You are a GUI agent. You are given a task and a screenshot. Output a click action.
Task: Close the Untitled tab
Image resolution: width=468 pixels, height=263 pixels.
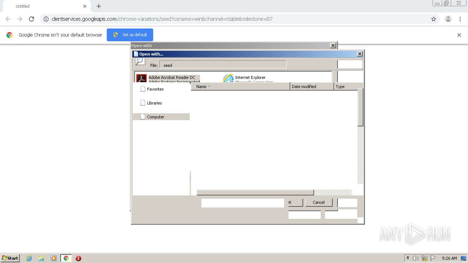[85, 6]
